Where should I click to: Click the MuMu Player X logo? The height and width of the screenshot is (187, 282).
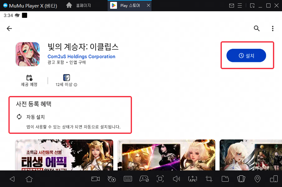point(5,5)
